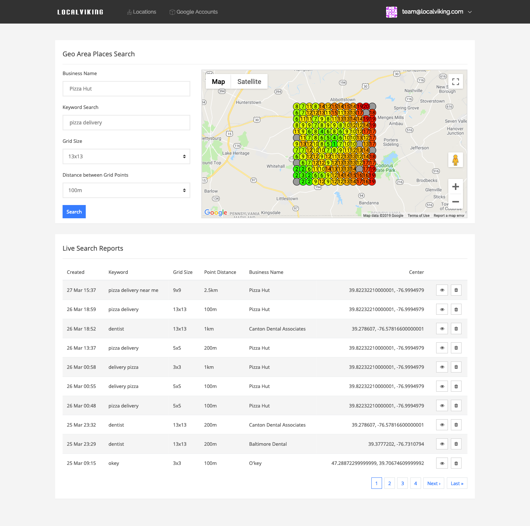The width and height of the screenshot is (530, 526).
Task: Click the Google logo on the map
Action: pos(216,212)
